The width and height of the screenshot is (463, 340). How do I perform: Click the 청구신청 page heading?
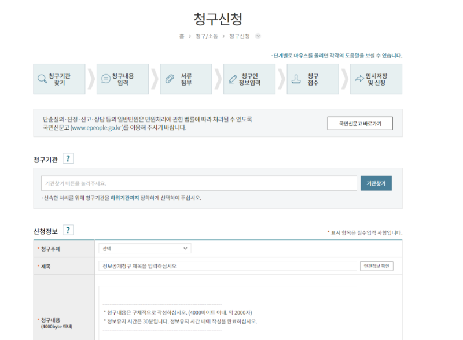(218, 19)
